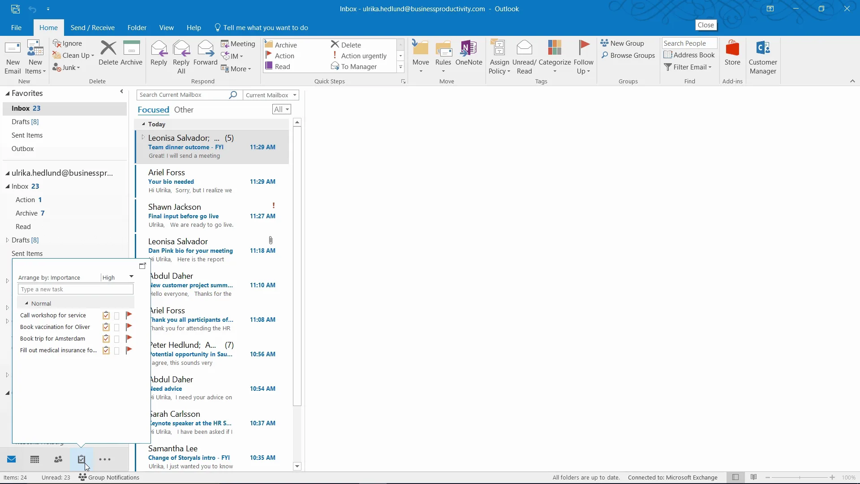This screenshot has height=484, width=860.
Task: Mark 'Book vaccination for Oliver' complete
Action: (x=106, y=327)
